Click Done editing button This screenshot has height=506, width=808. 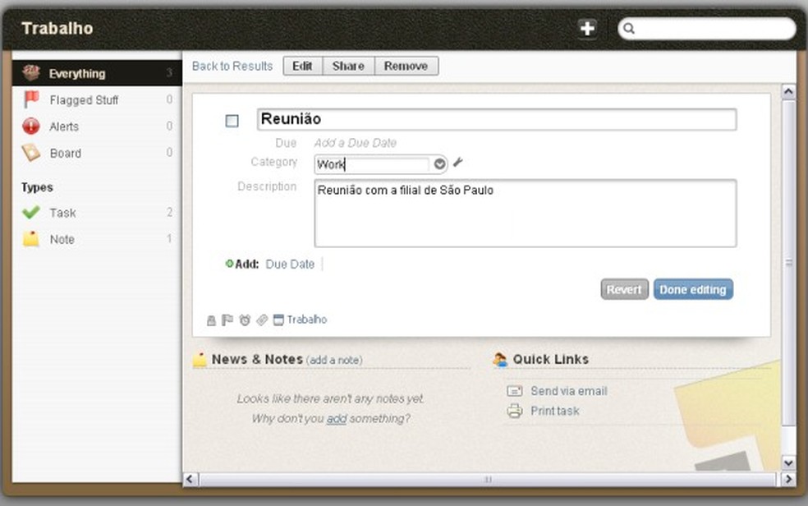click(x=693, y=290)
